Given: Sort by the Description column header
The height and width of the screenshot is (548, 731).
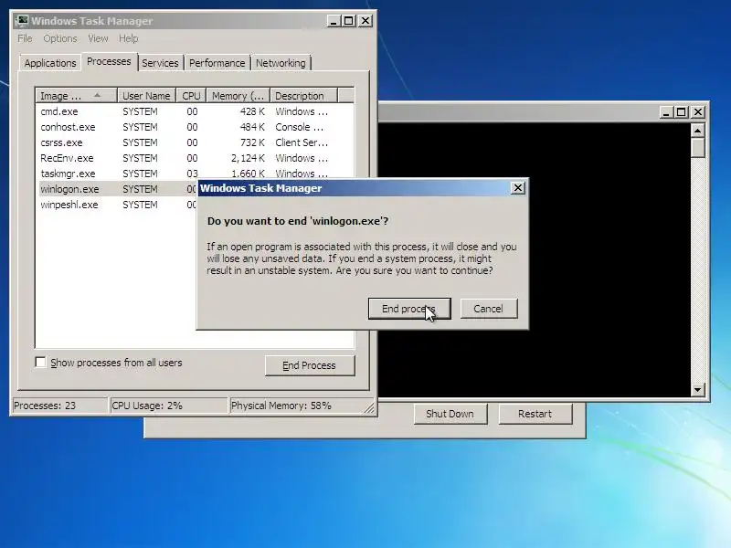Looking at the screenshot, I should 303,96.
